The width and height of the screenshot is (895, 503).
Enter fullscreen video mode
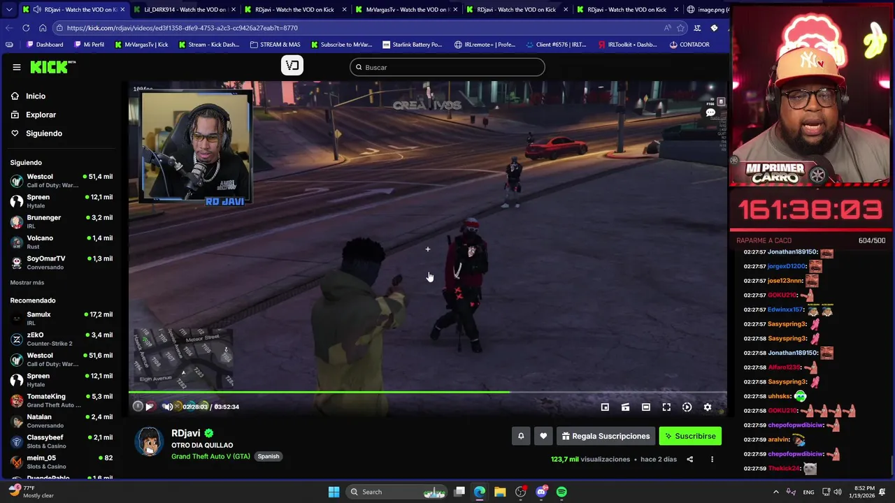666,407
